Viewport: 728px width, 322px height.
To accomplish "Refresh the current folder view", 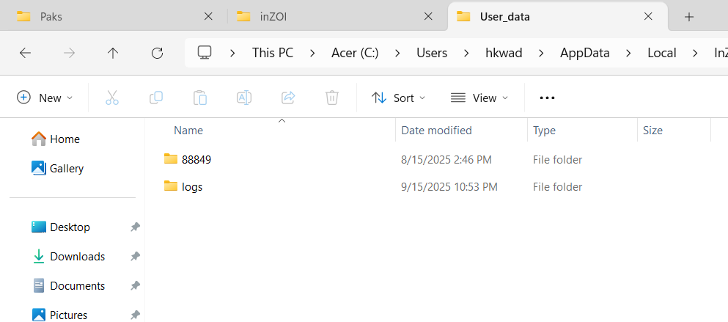I will (x=157, y=53).
